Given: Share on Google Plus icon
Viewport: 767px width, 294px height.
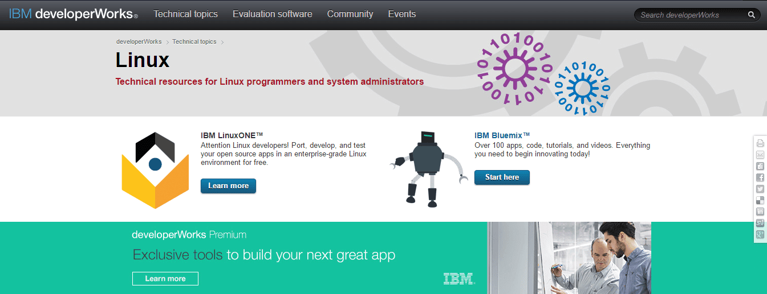Looking at the screenshot, I should [x=760, y=234].
